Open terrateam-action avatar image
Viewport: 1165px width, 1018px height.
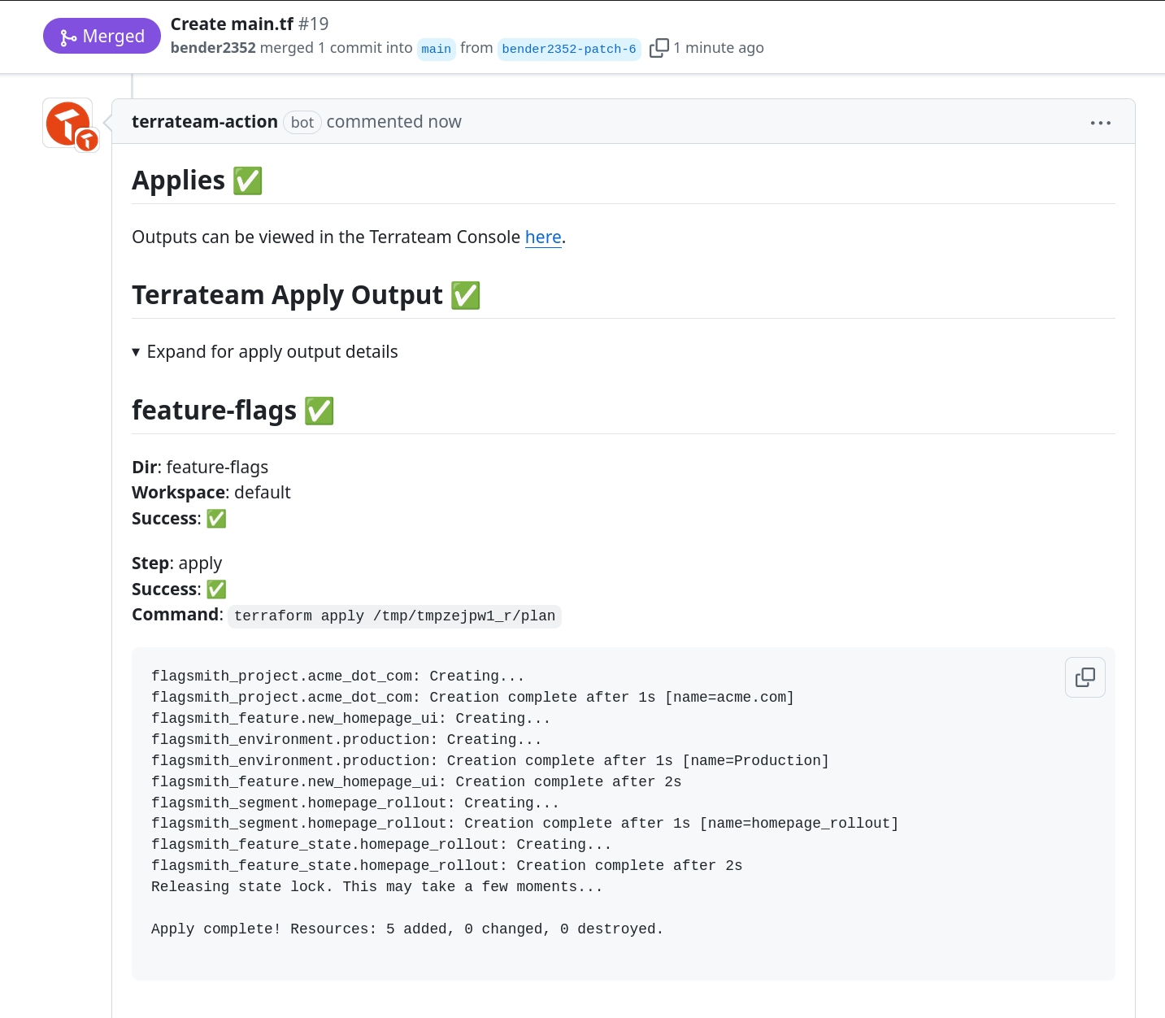pos(68,124)
